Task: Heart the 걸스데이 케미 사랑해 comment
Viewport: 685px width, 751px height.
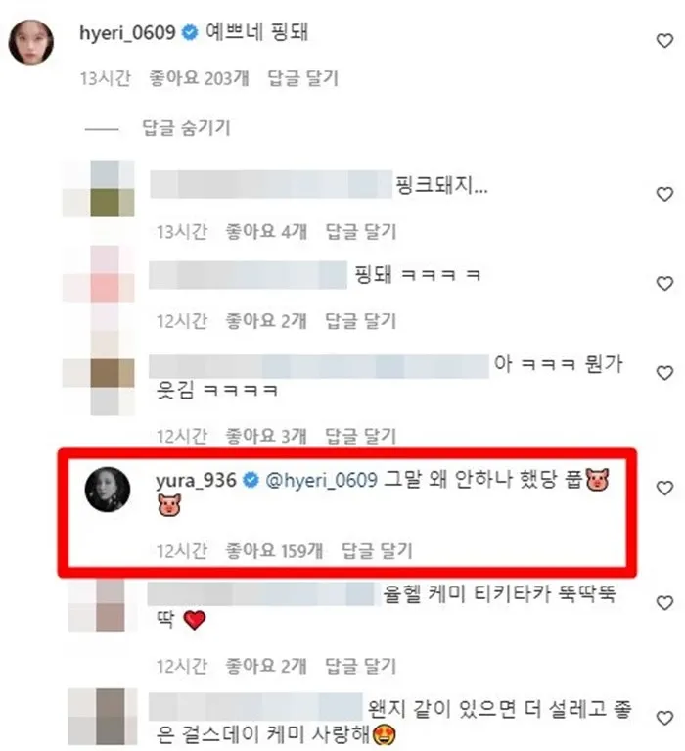Action: click(664, 718)
